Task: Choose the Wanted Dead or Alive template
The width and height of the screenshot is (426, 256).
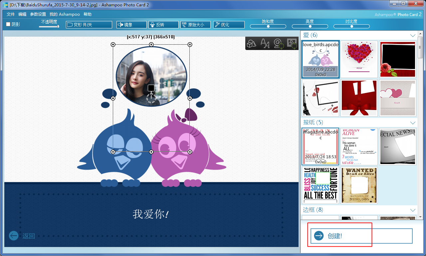Action: point(359,185)
